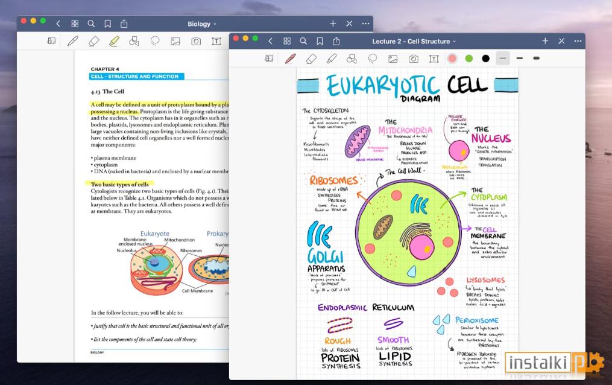Select the Text box tool in Biology window

[x=216, y=42]
